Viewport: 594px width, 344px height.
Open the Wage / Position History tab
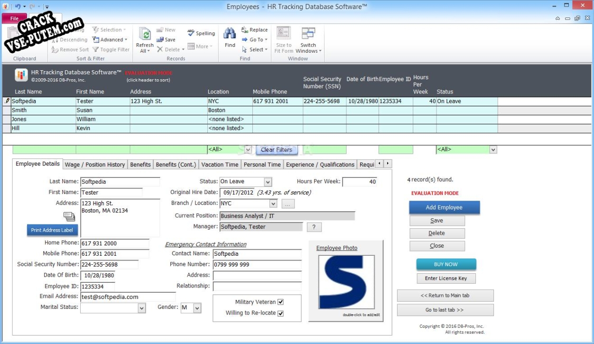95,165
